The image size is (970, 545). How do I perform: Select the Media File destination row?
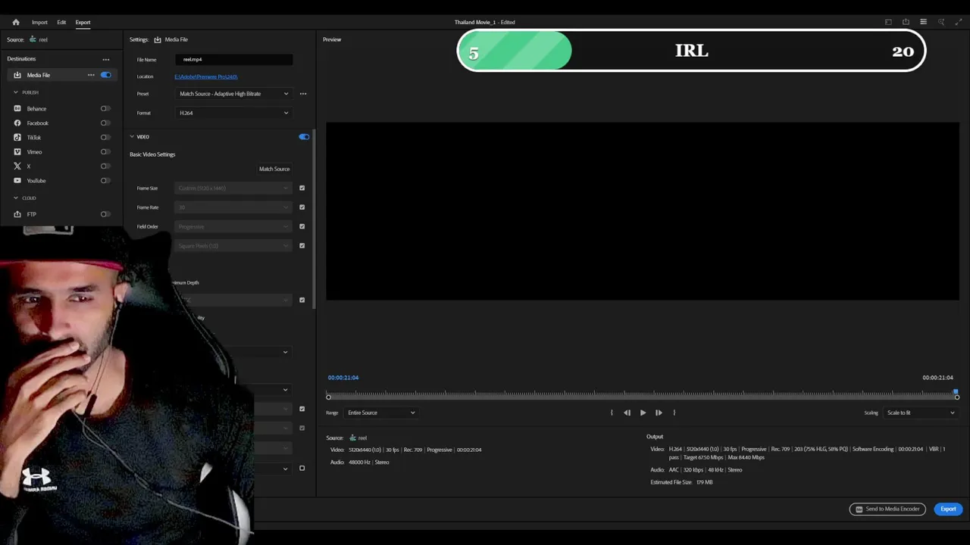pos(61,75)
